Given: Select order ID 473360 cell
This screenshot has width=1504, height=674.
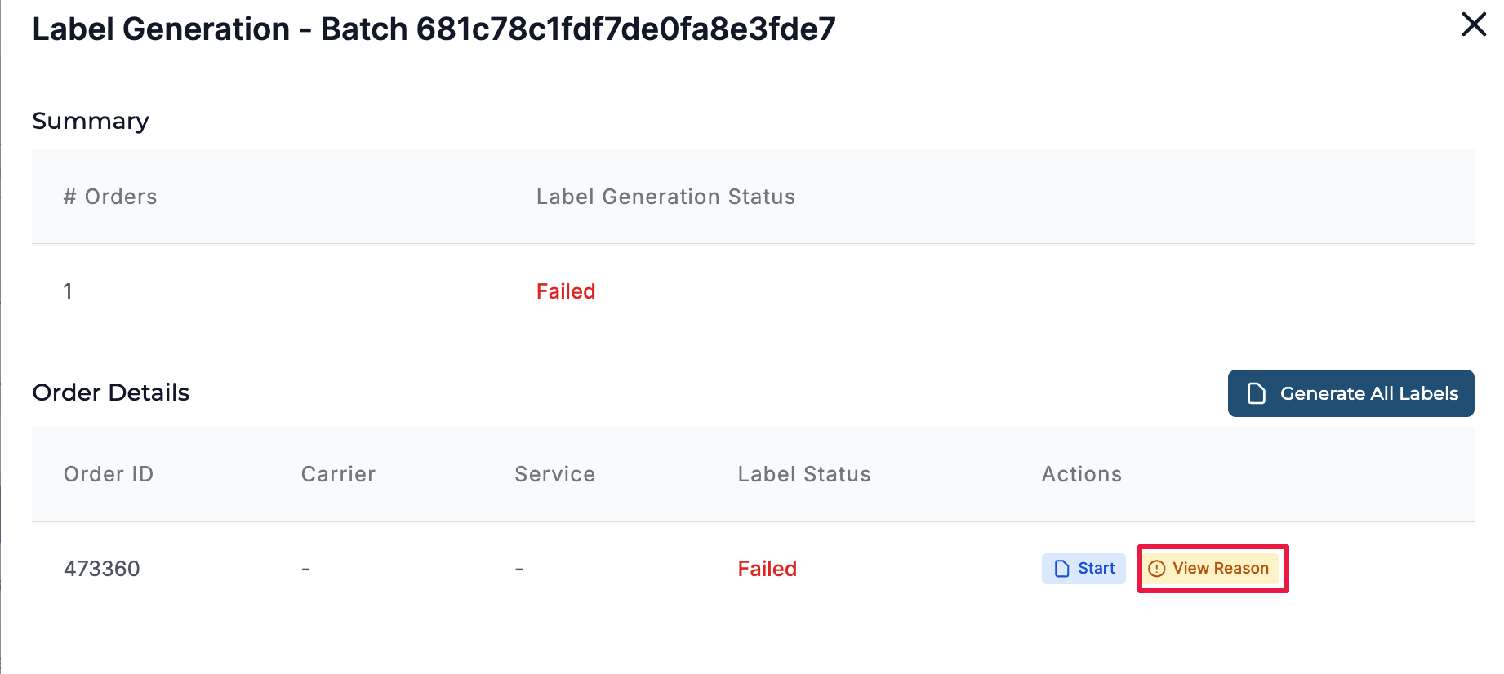Looking at the screenshot, I should coord(102,569).
